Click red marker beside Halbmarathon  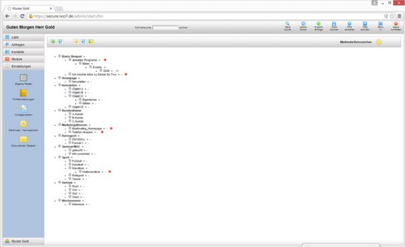pyautogui.click(x=109, y=171)
